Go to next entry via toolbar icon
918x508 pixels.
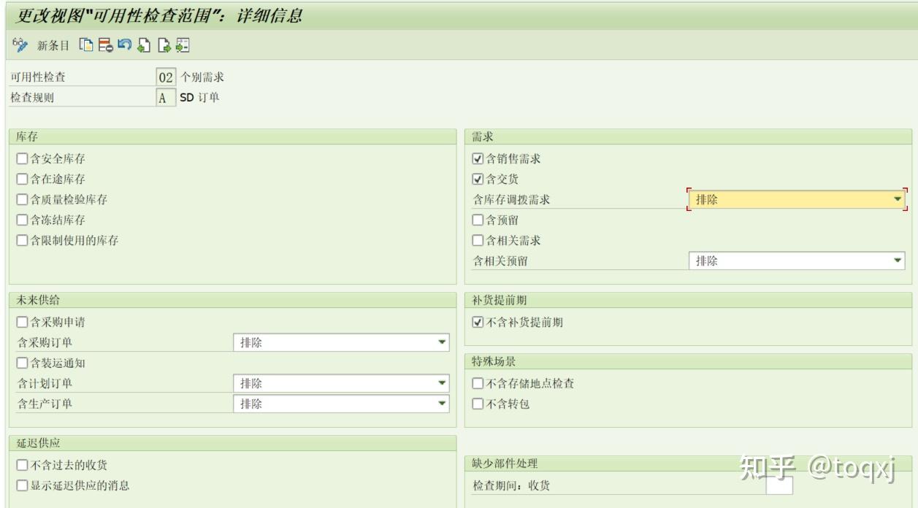(162, 46)
